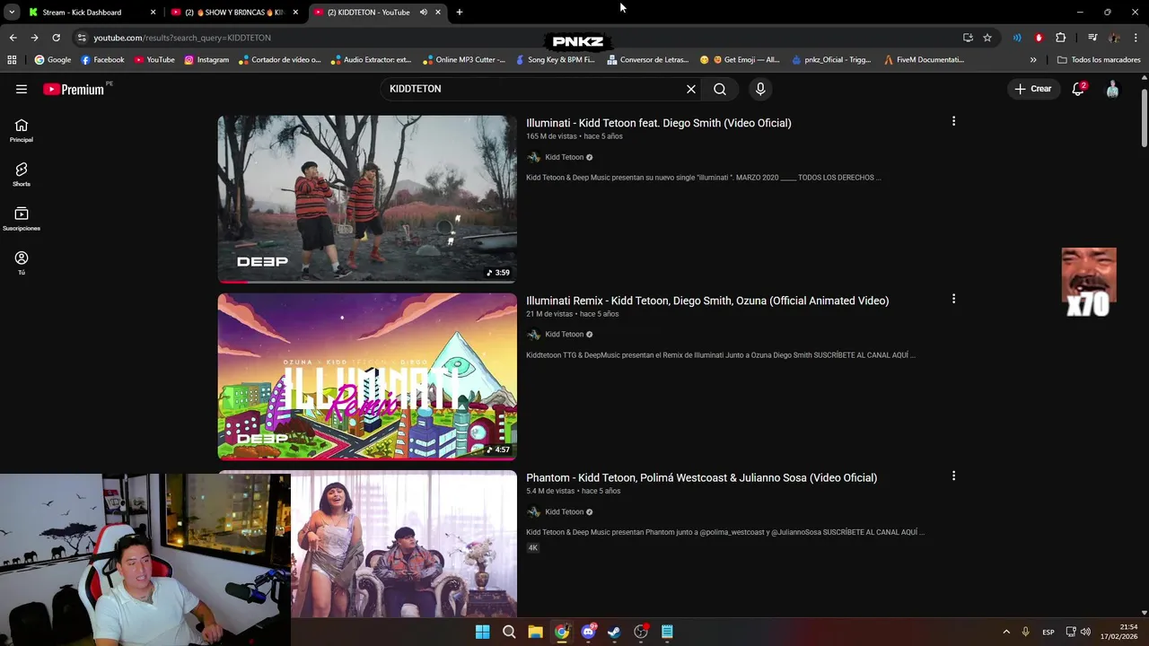Open Illuminati Remix Official Animated Video title
The height and width of the screenshot is (646, 1149).
point(707,301)
